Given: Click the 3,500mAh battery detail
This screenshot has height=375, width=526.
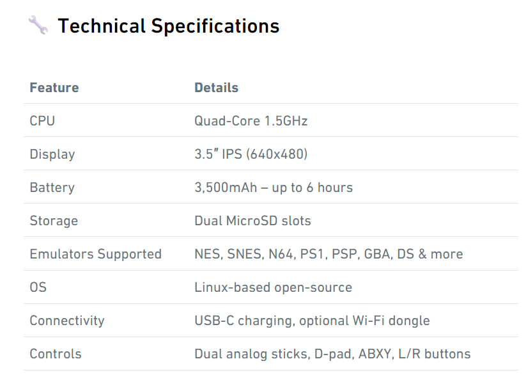Looking at the screenshot, I should pyautogui.click(x=274, y=187).
